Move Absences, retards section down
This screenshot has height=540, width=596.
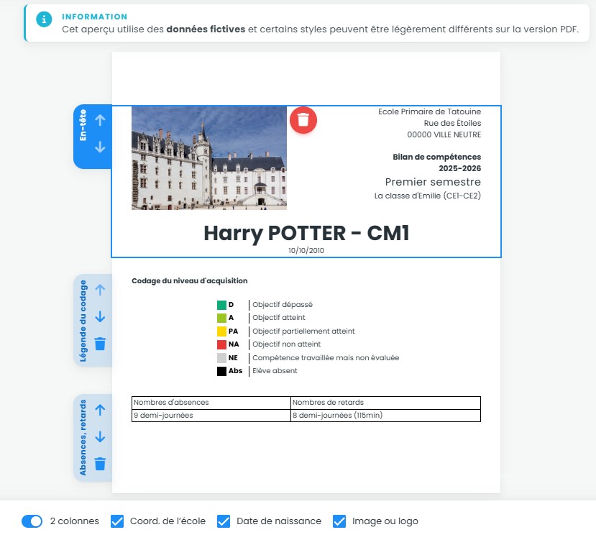pyautogui.click(x=100, y=436)
